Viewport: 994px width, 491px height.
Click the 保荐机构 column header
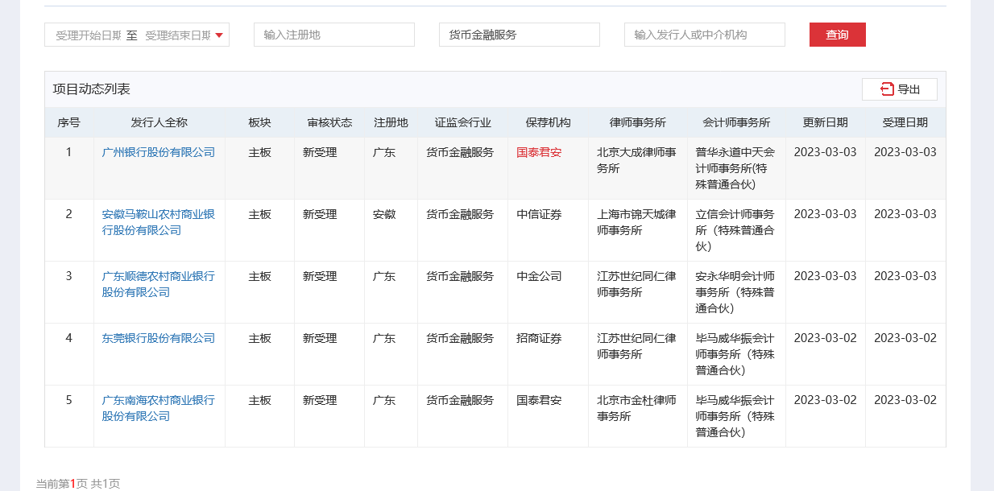[548, 122]
